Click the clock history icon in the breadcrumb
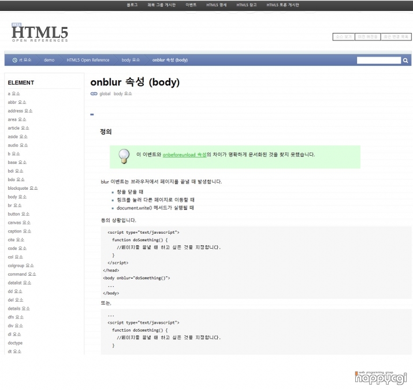This screenshot has width=413, height=390. [x=15, y=60]
